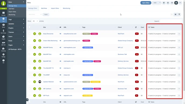Image resolution: width=185 pixels, height=104 pixels.
Task: Click the red updates badge for MainWP Demo
Action: coord(137,47)
